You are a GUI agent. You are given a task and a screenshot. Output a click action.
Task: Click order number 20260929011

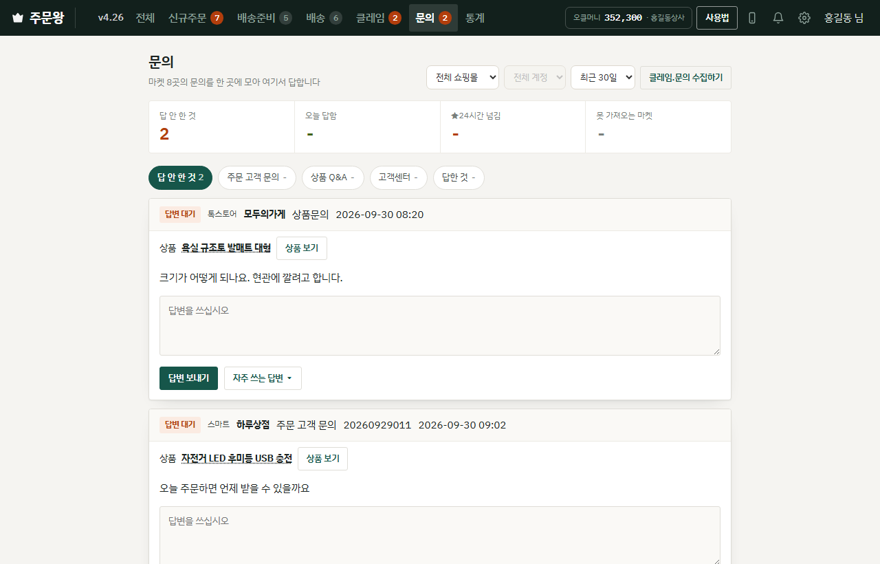pyautogui.click(x=377, y=425)
